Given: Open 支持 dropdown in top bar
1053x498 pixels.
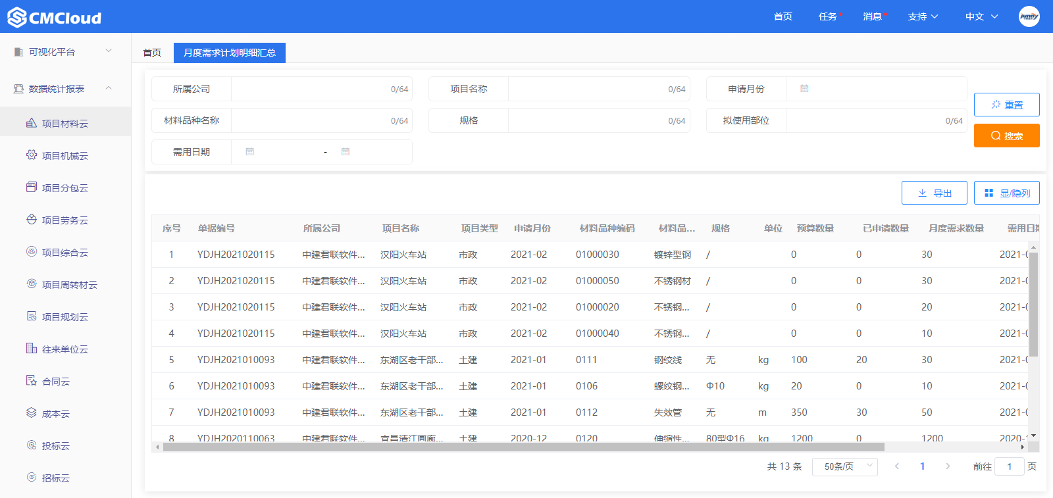Looking at the screenshot, I should [x=923, y=16].
